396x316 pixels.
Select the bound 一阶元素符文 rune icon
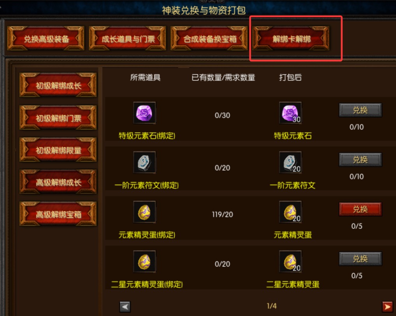coord(144,162)
